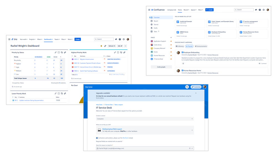Viewport: 277px width, 156px height.
Task: Minimize the Priority by Status gadget
Action: tap(55, 52)
